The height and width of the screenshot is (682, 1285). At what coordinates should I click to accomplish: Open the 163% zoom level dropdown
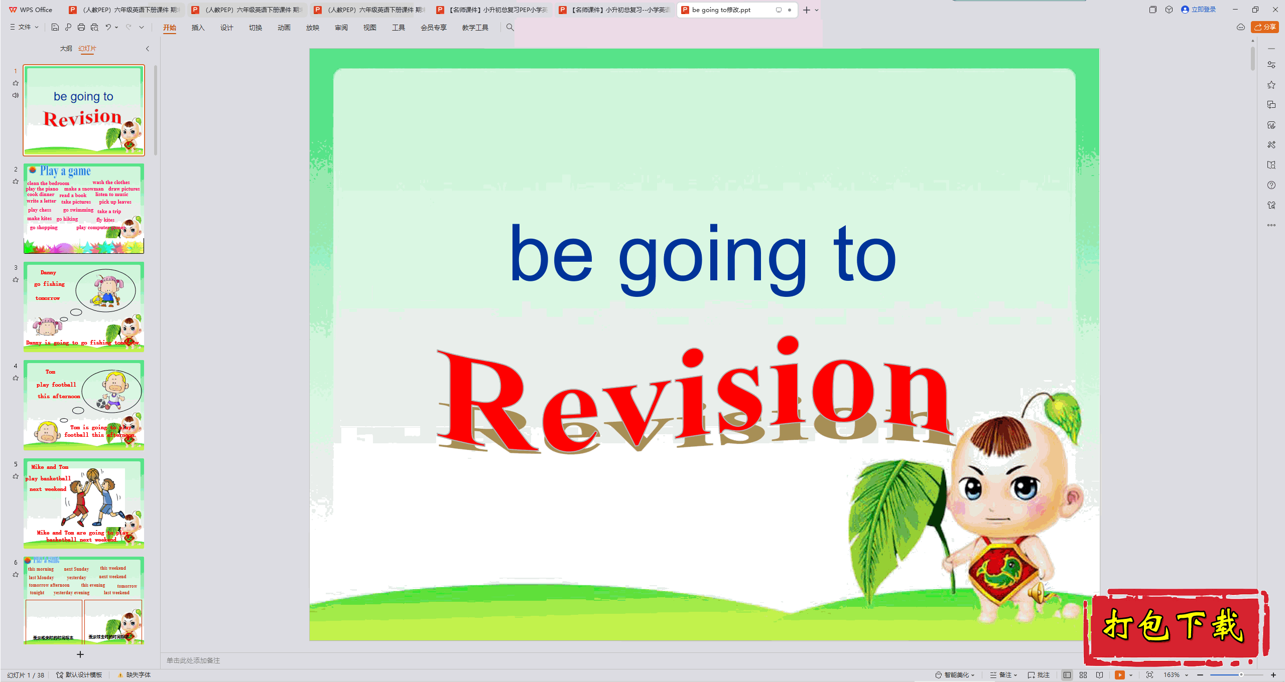[1176, 675]
